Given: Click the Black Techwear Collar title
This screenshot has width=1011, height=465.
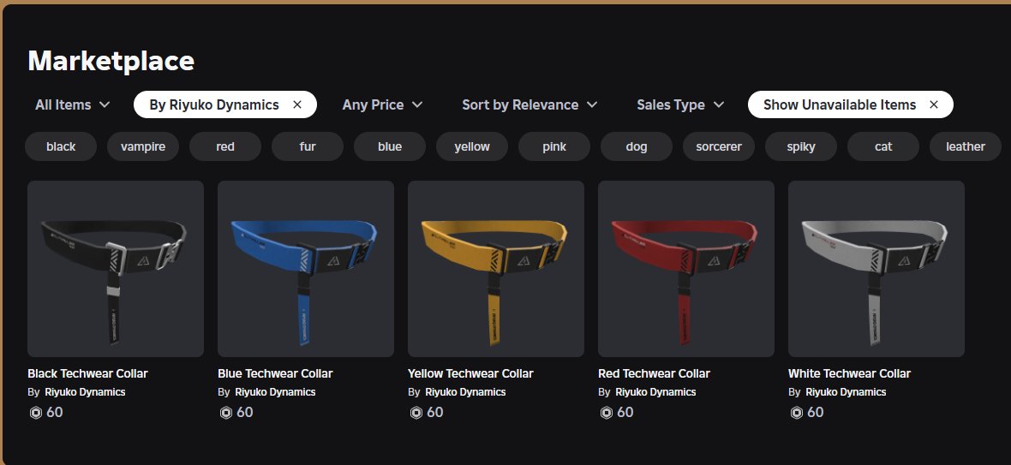Looking at the screenshot, I should [87, 373].
